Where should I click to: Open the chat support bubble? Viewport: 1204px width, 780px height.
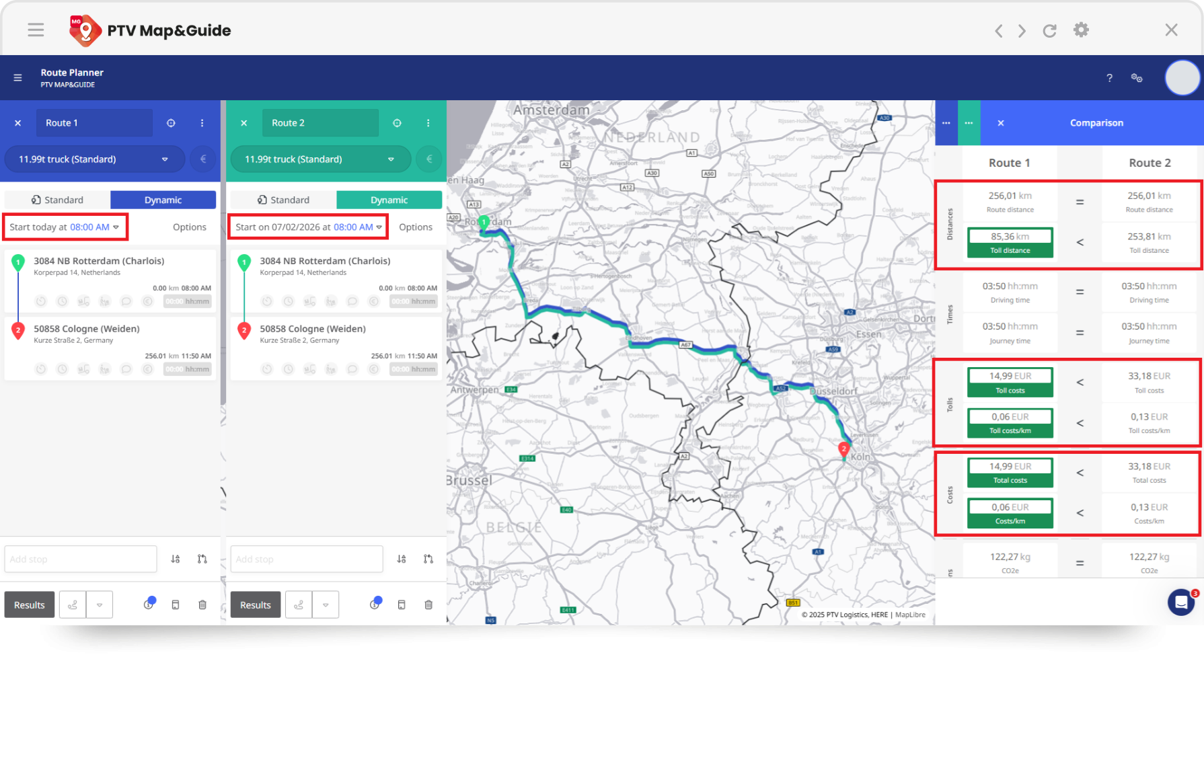(x=1180, y=602)
